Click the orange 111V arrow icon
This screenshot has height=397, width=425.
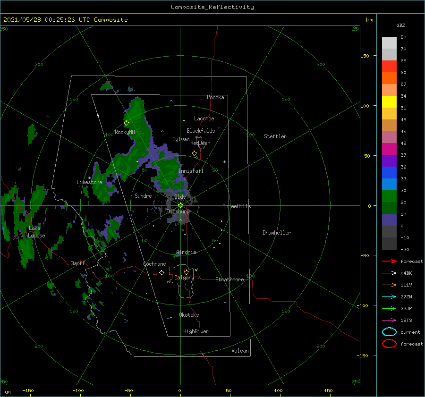coord(389,285)
